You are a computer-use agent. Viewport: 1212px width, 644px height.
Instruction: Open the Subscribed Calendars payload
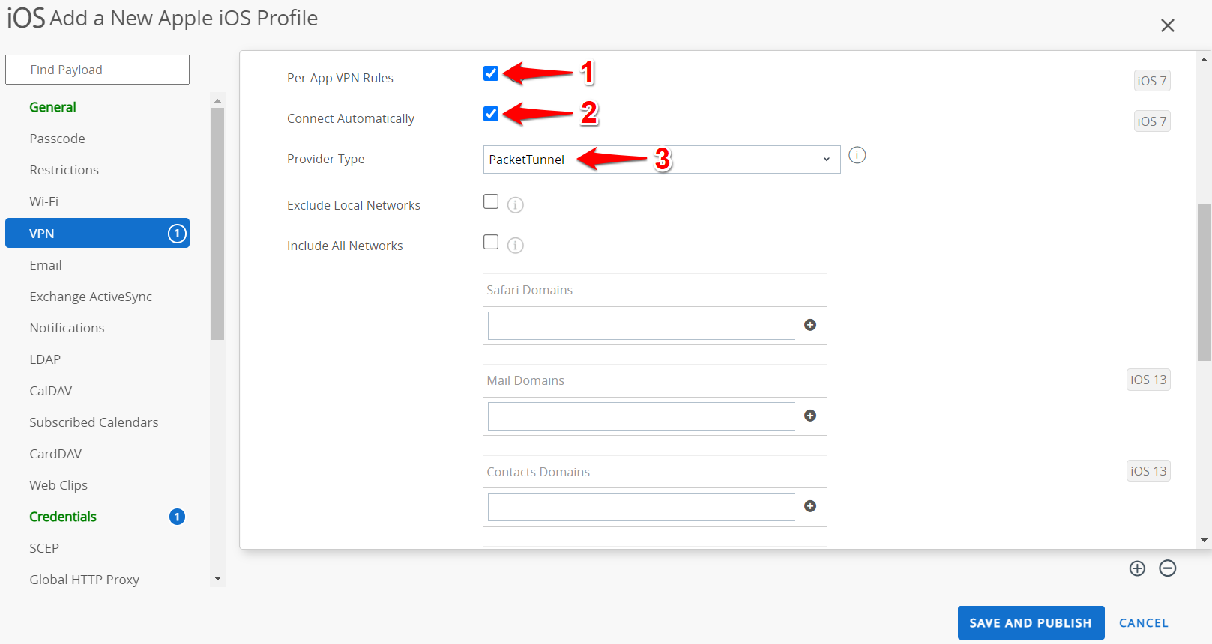coord(94,422)
